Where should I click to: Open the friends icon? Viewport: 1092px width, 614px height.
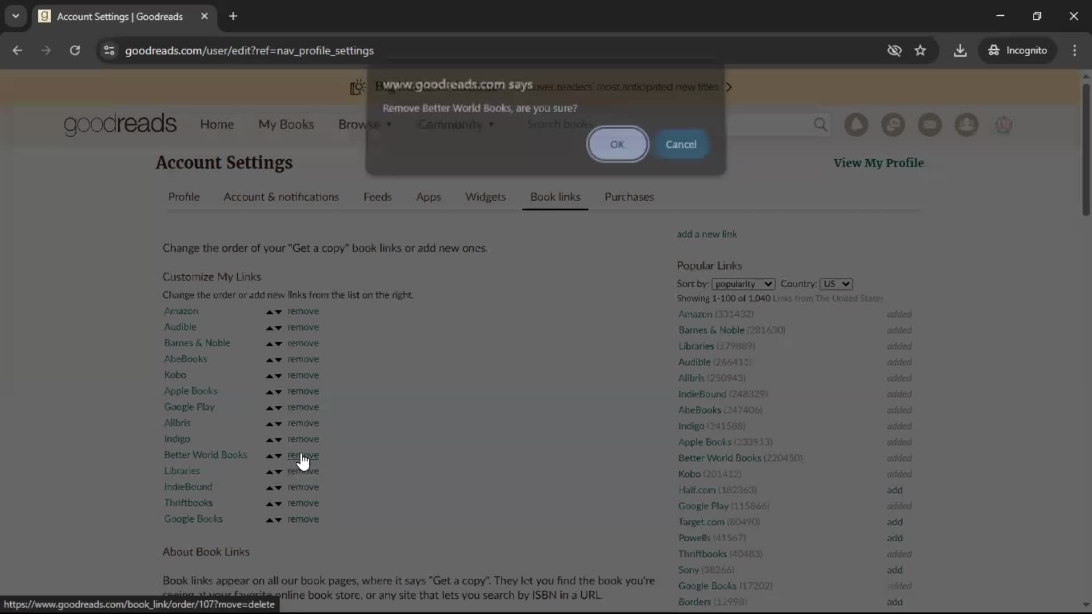pos(966,125)
